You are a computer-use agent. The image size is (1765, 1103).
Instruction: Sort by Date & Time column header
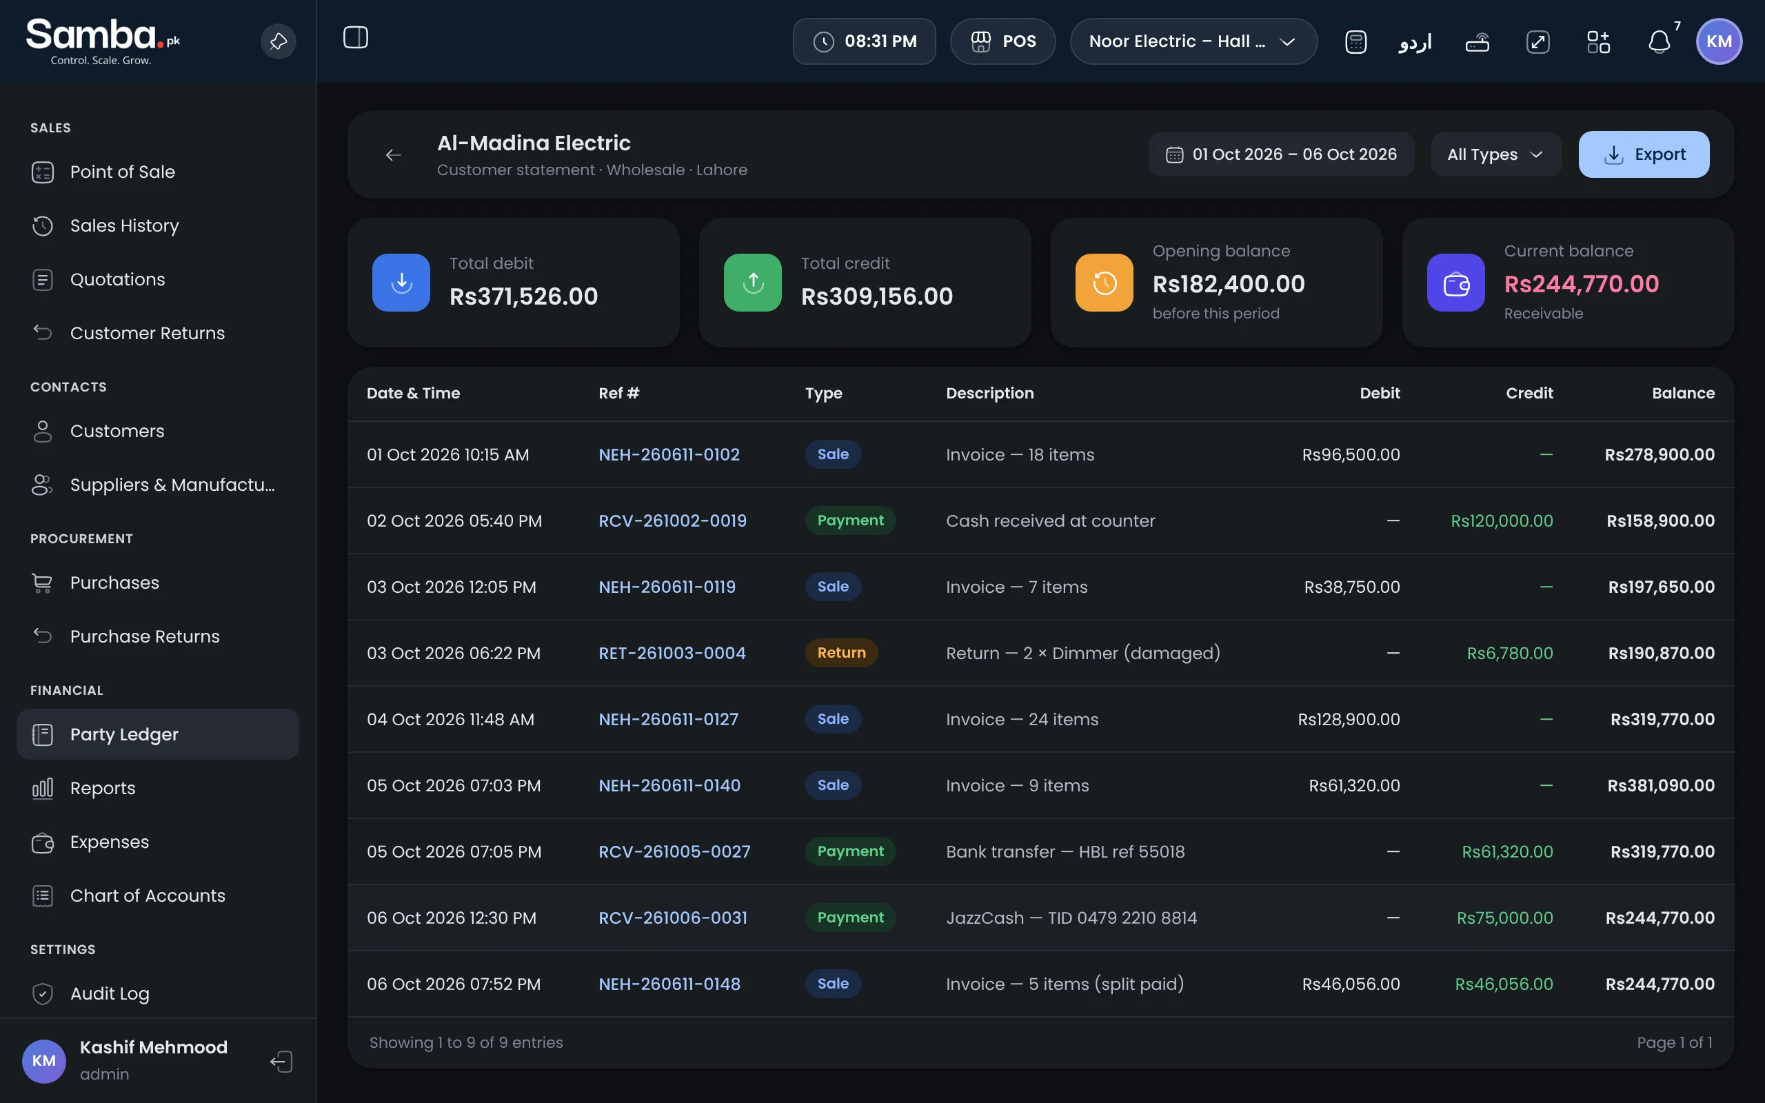414,393
